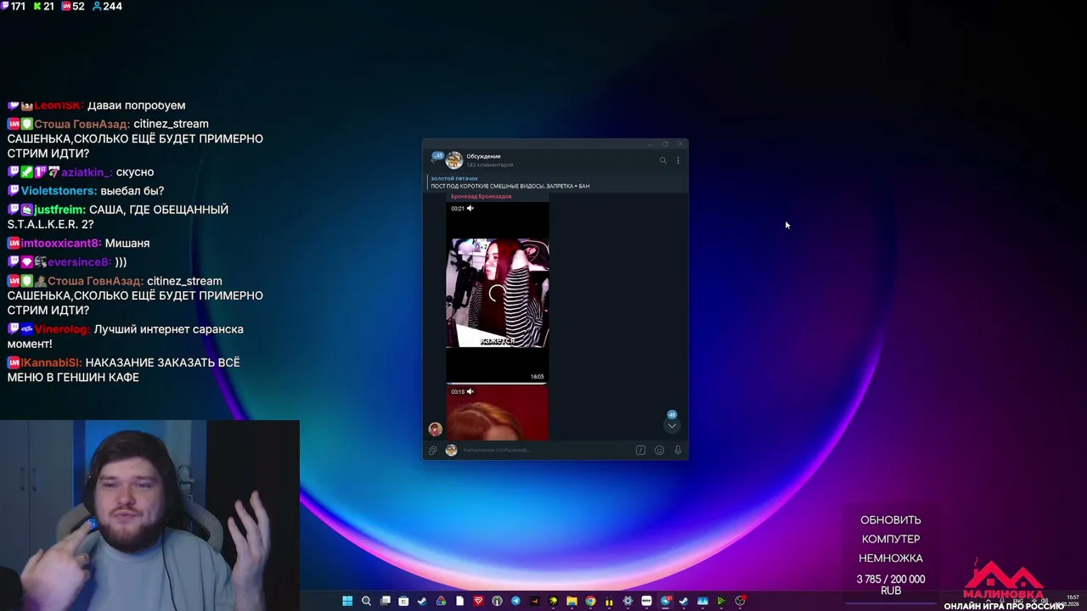Viewport: 1087px width, 611px height.
Task: Click chat username eversince8
Action: tap(79, 262)
